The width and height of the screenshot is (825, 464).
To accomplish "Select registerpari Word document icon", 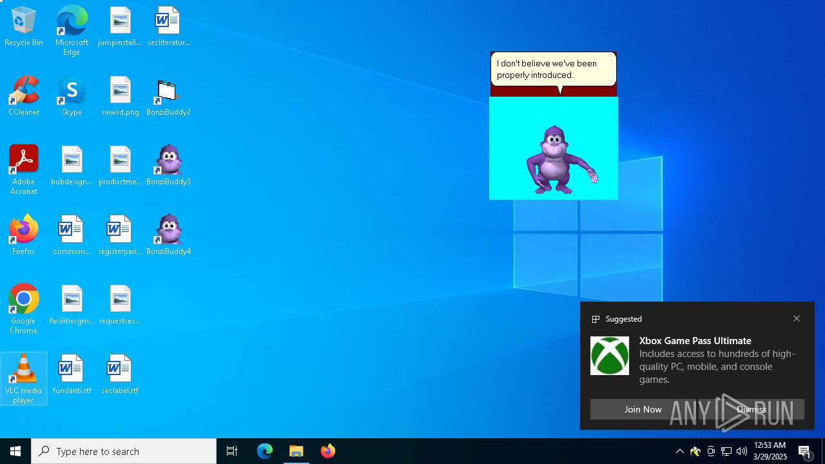I will (x=120, y=235).
